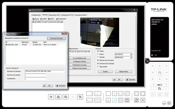Click the Perfil de Transmisión button

click(80, 68)
